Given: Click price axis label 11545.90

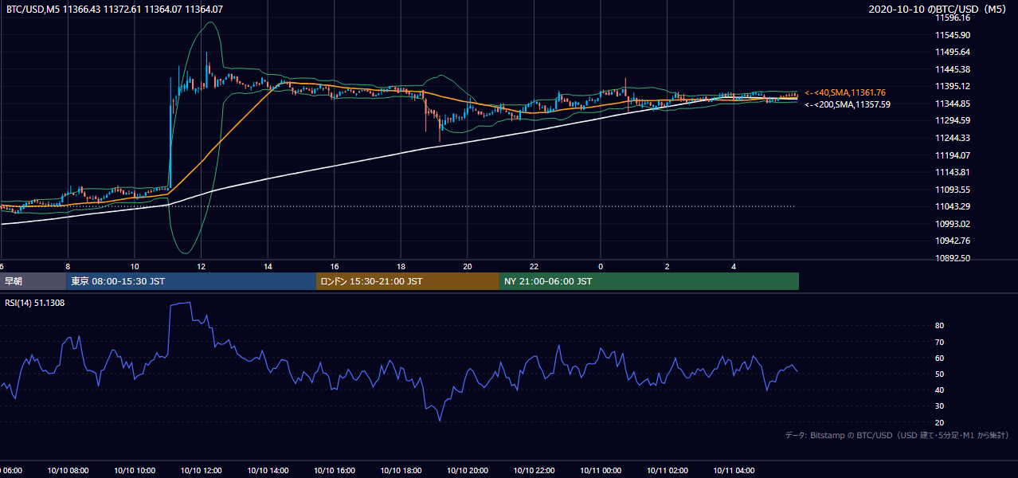Looking at the screenshot, I should coord(952,35).
